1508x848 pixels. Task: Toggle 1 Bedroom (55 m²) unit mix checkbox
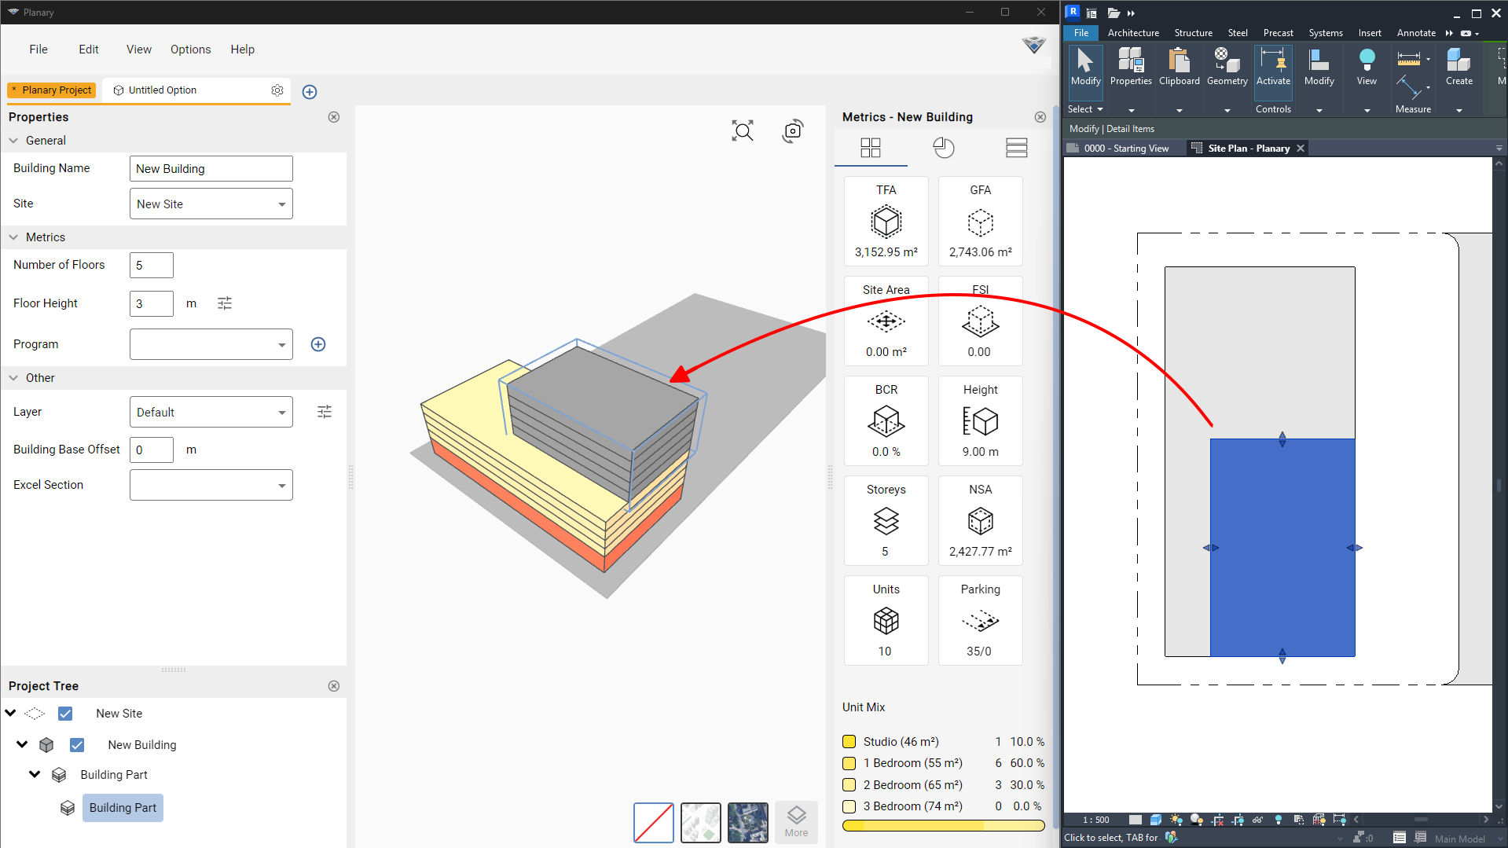pos(849,763)
